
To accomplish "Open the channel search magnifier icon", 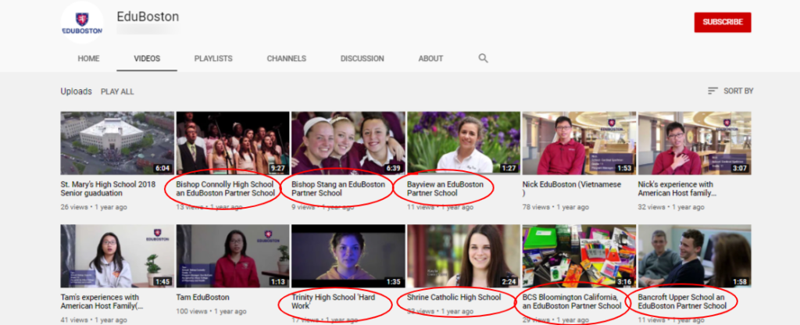I will pos(483,58).
